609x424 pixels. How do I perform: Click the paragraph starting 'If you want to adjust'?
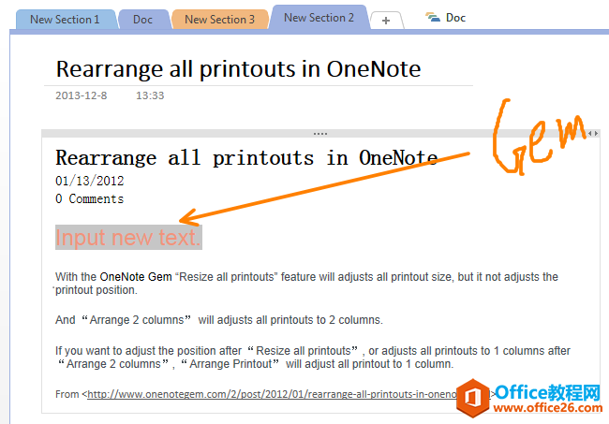click(312, 358)
